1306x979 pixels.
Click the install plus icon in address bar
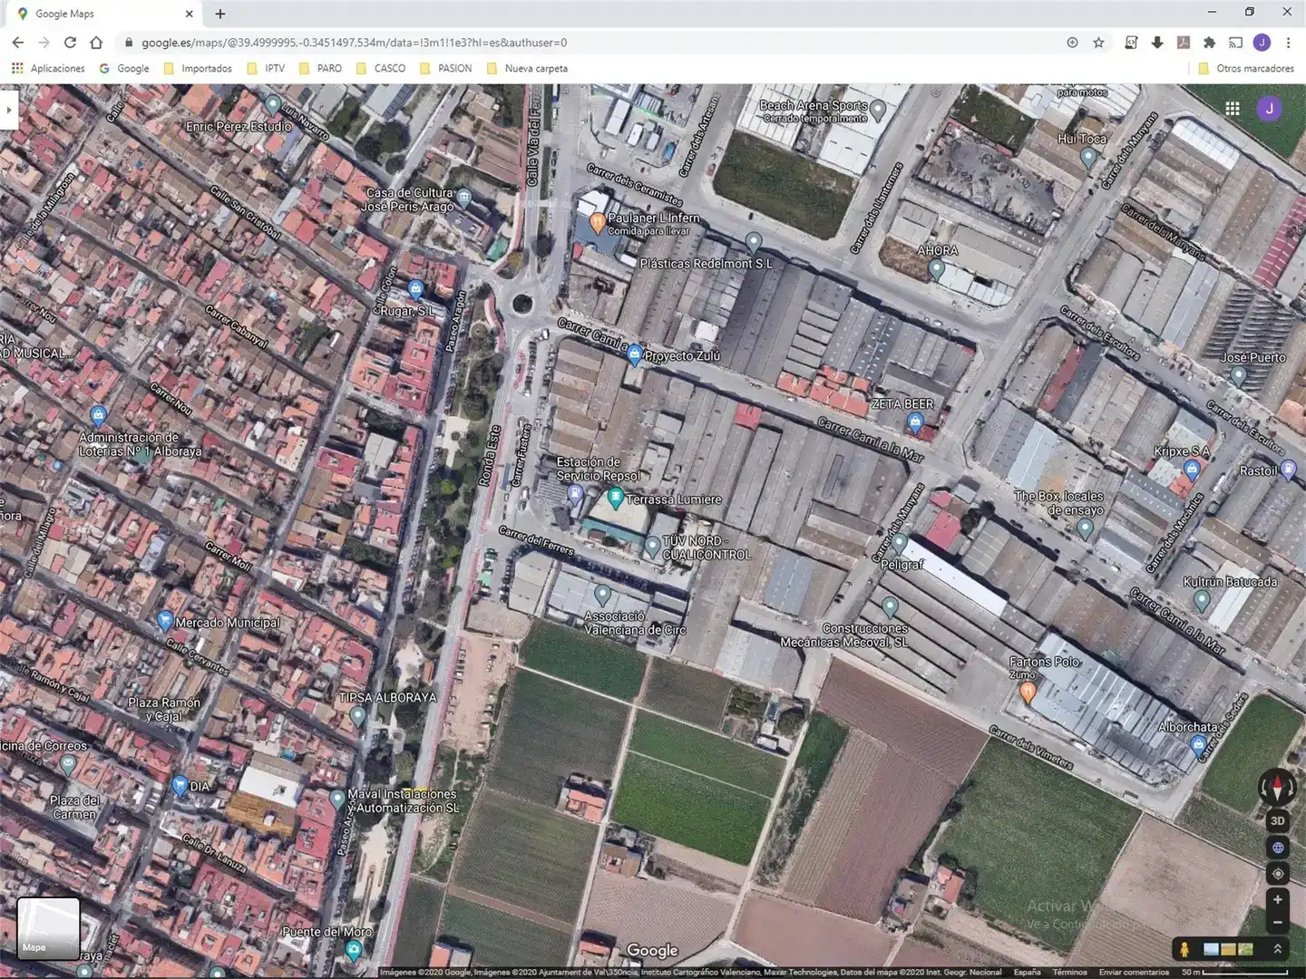[x=1072, y=43]
